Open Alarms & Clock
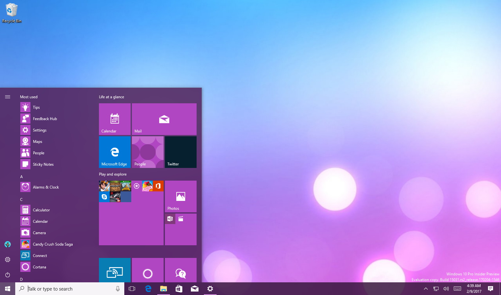 click(57, 187)
